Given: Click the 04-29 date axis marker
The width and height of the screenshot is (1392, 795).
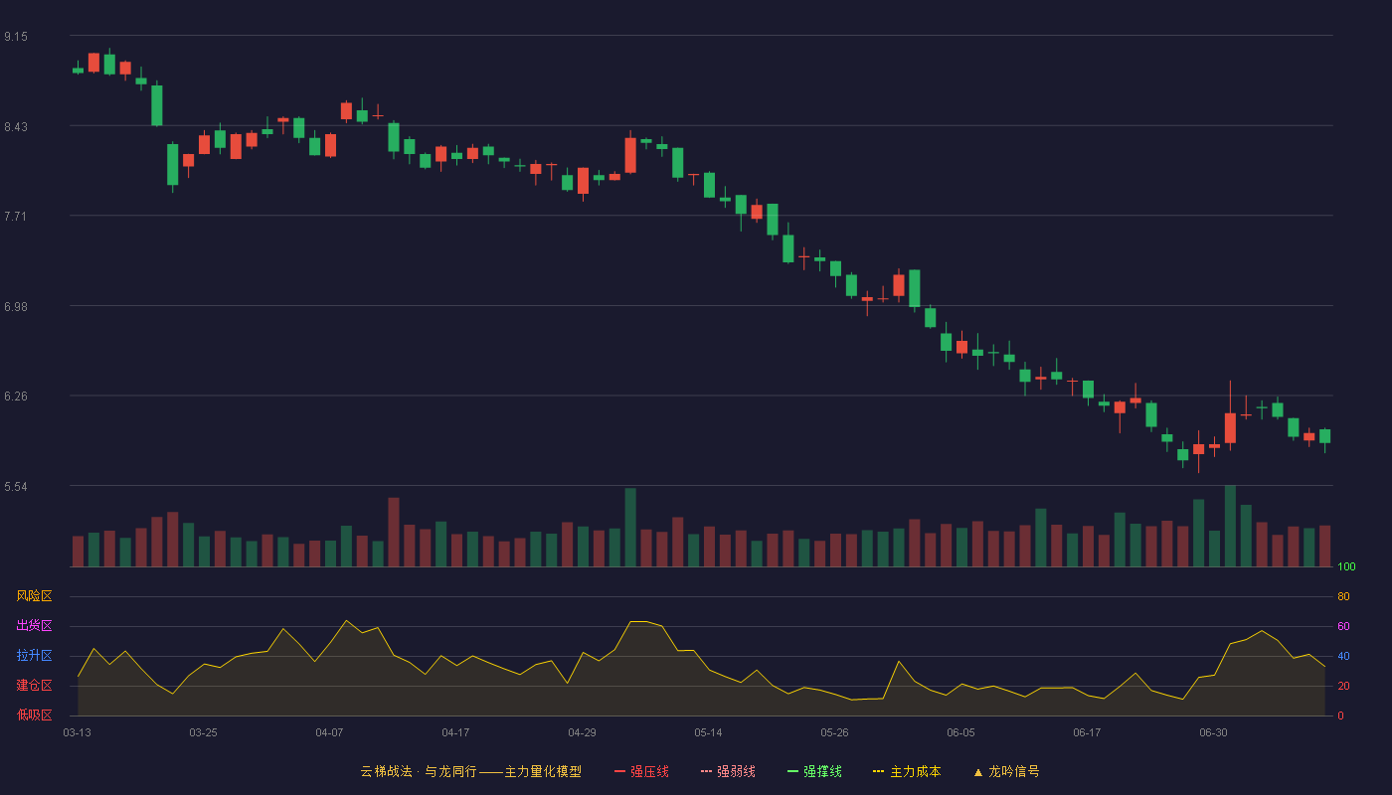Looking at the screenshot, I should click(582, 732).
